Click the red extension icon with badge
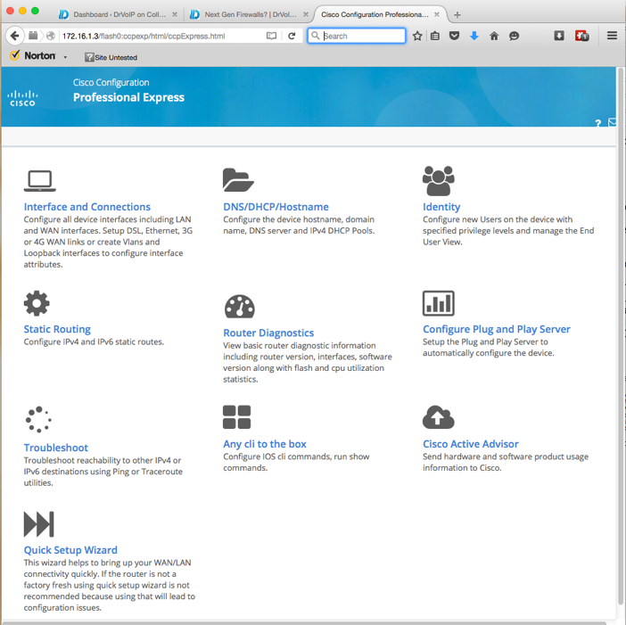 point(581,36)
